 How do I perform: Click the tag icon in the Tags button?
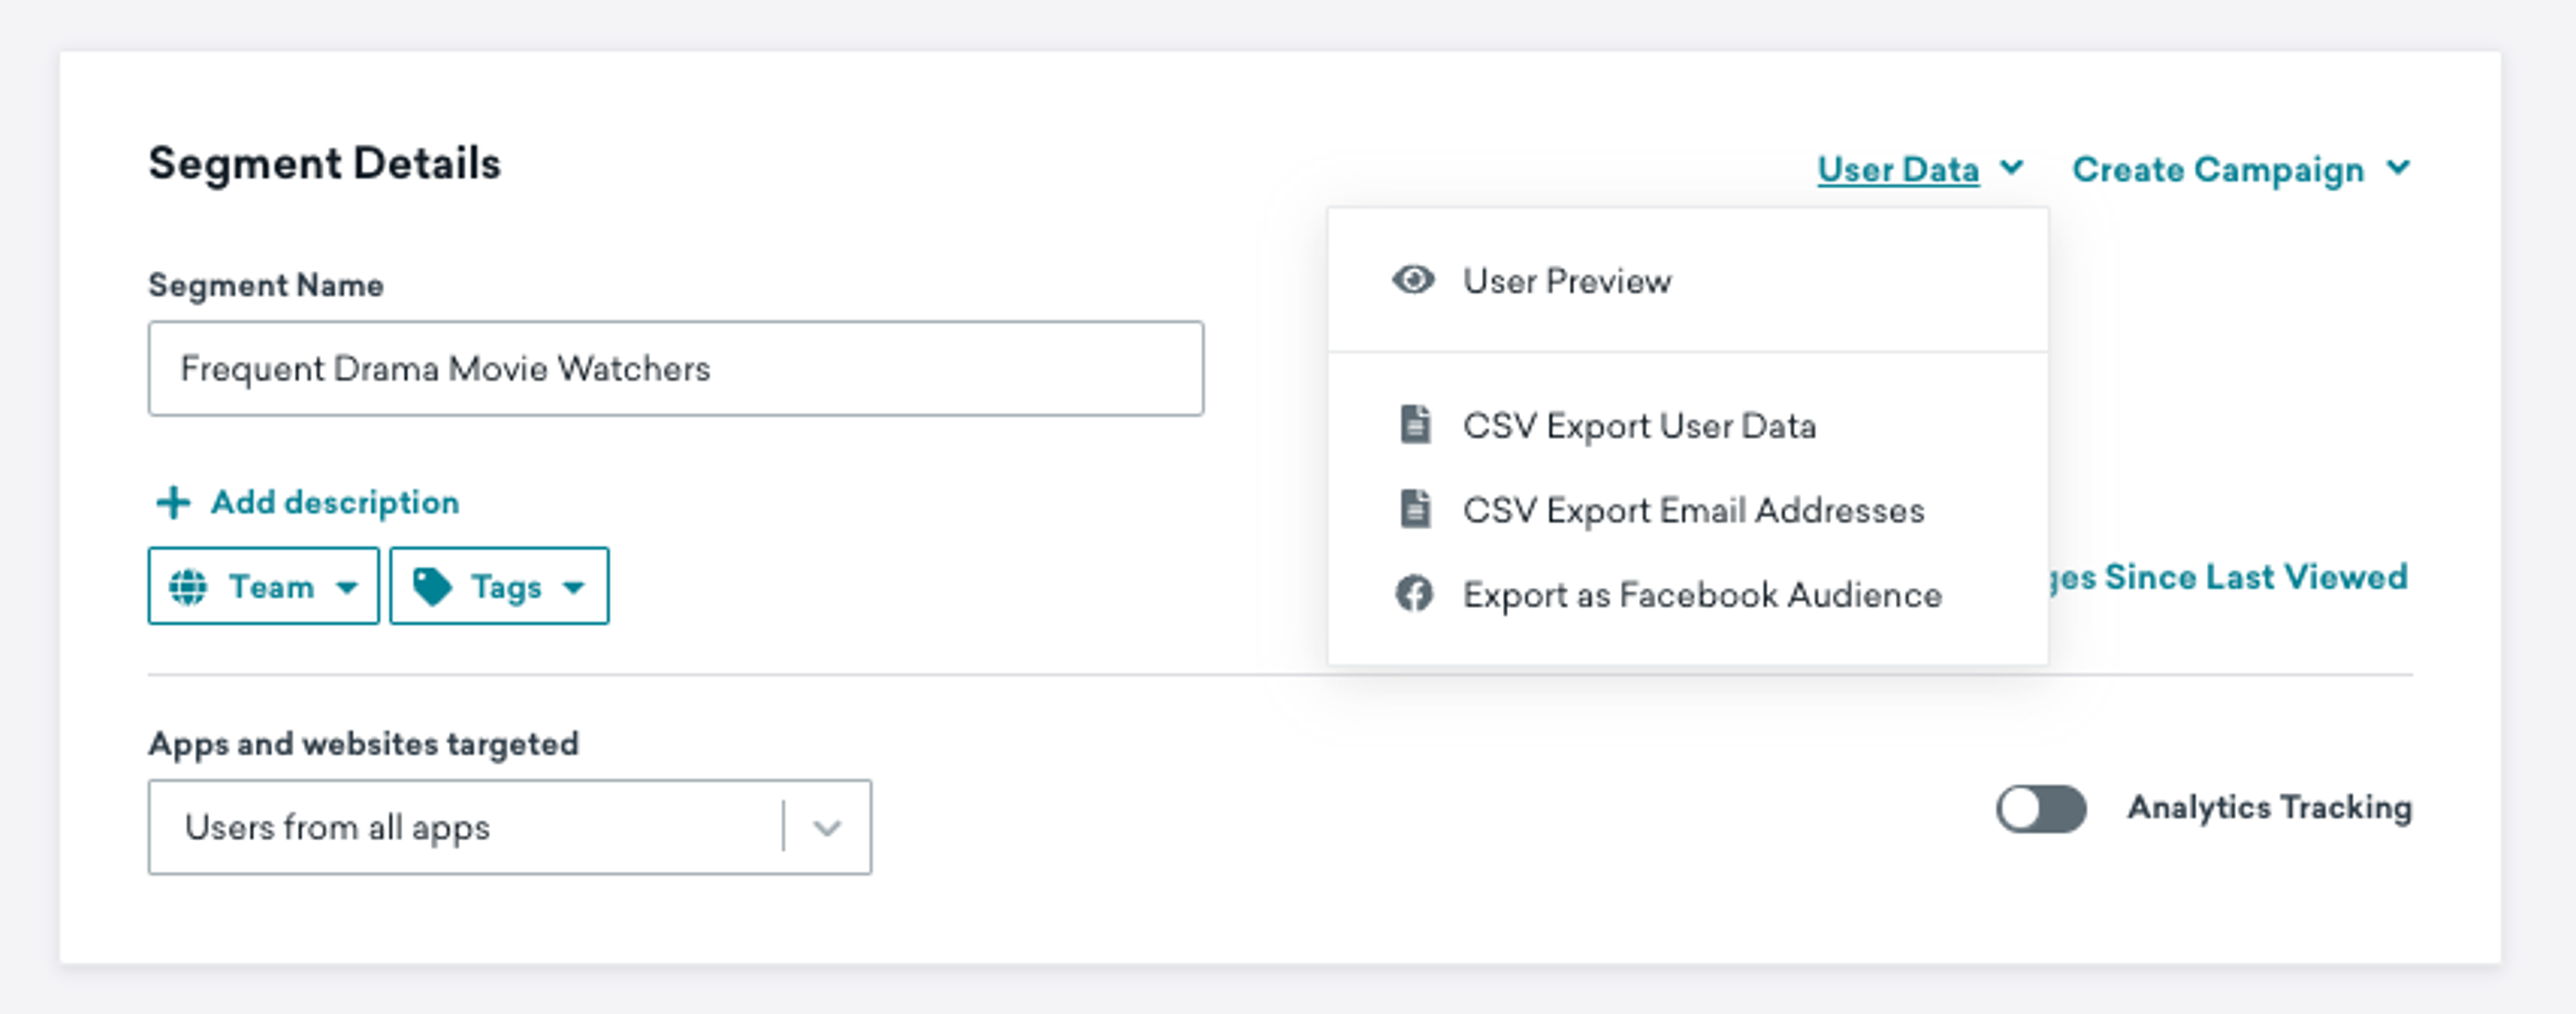coord(432,586)
